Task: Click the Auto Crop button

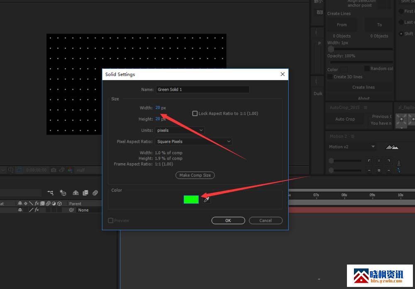Action: [x=345, y=119]
